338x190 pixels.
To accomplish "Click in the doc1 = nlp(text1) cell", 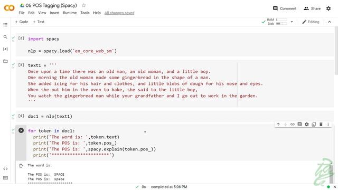I will click(175, 116).
